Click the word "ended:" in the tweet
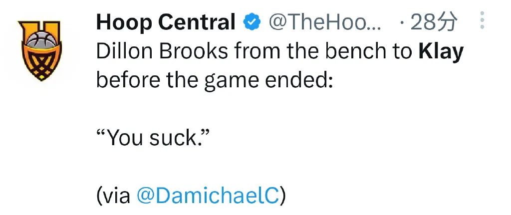The height and width of the screenshot is (215, 511). click(298, 80)
